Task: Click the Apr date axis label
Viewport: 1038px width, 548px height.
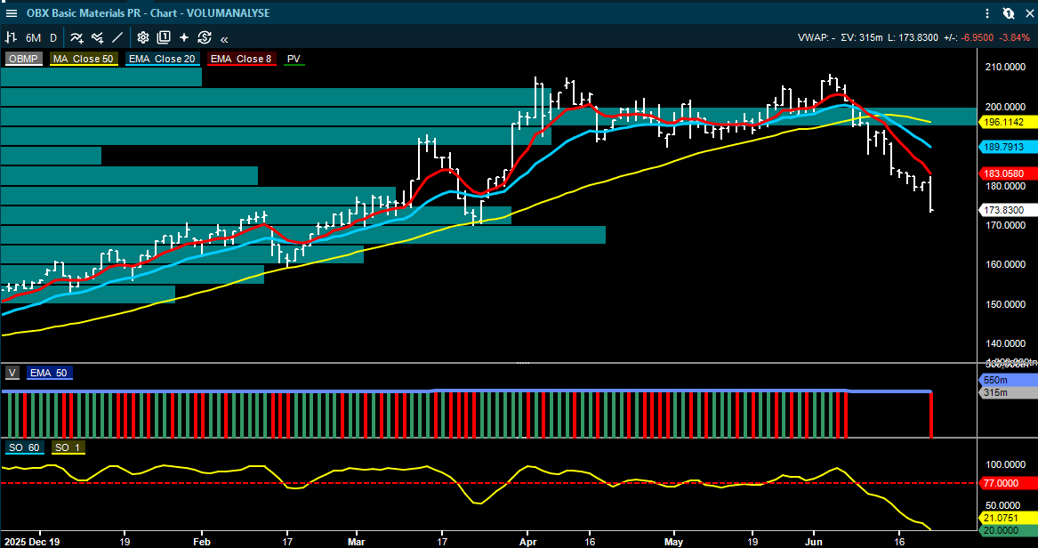Action: pos(528,540)
